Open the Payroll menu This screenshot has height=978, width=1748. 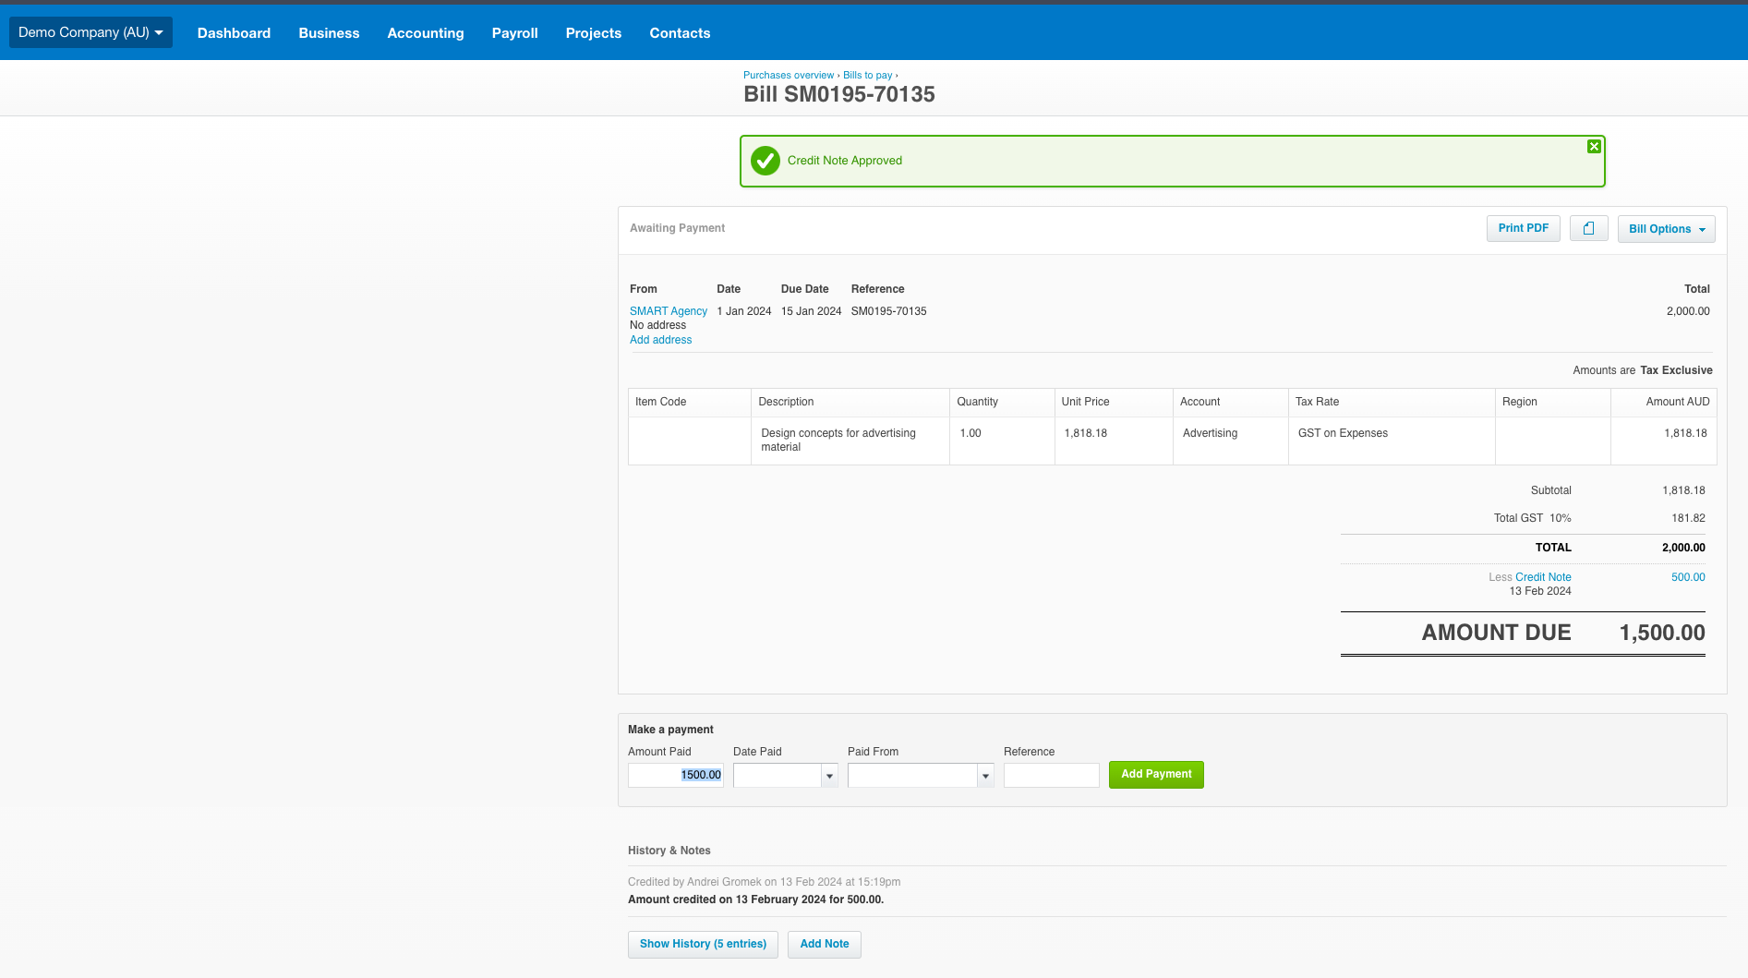click(514, 33)
